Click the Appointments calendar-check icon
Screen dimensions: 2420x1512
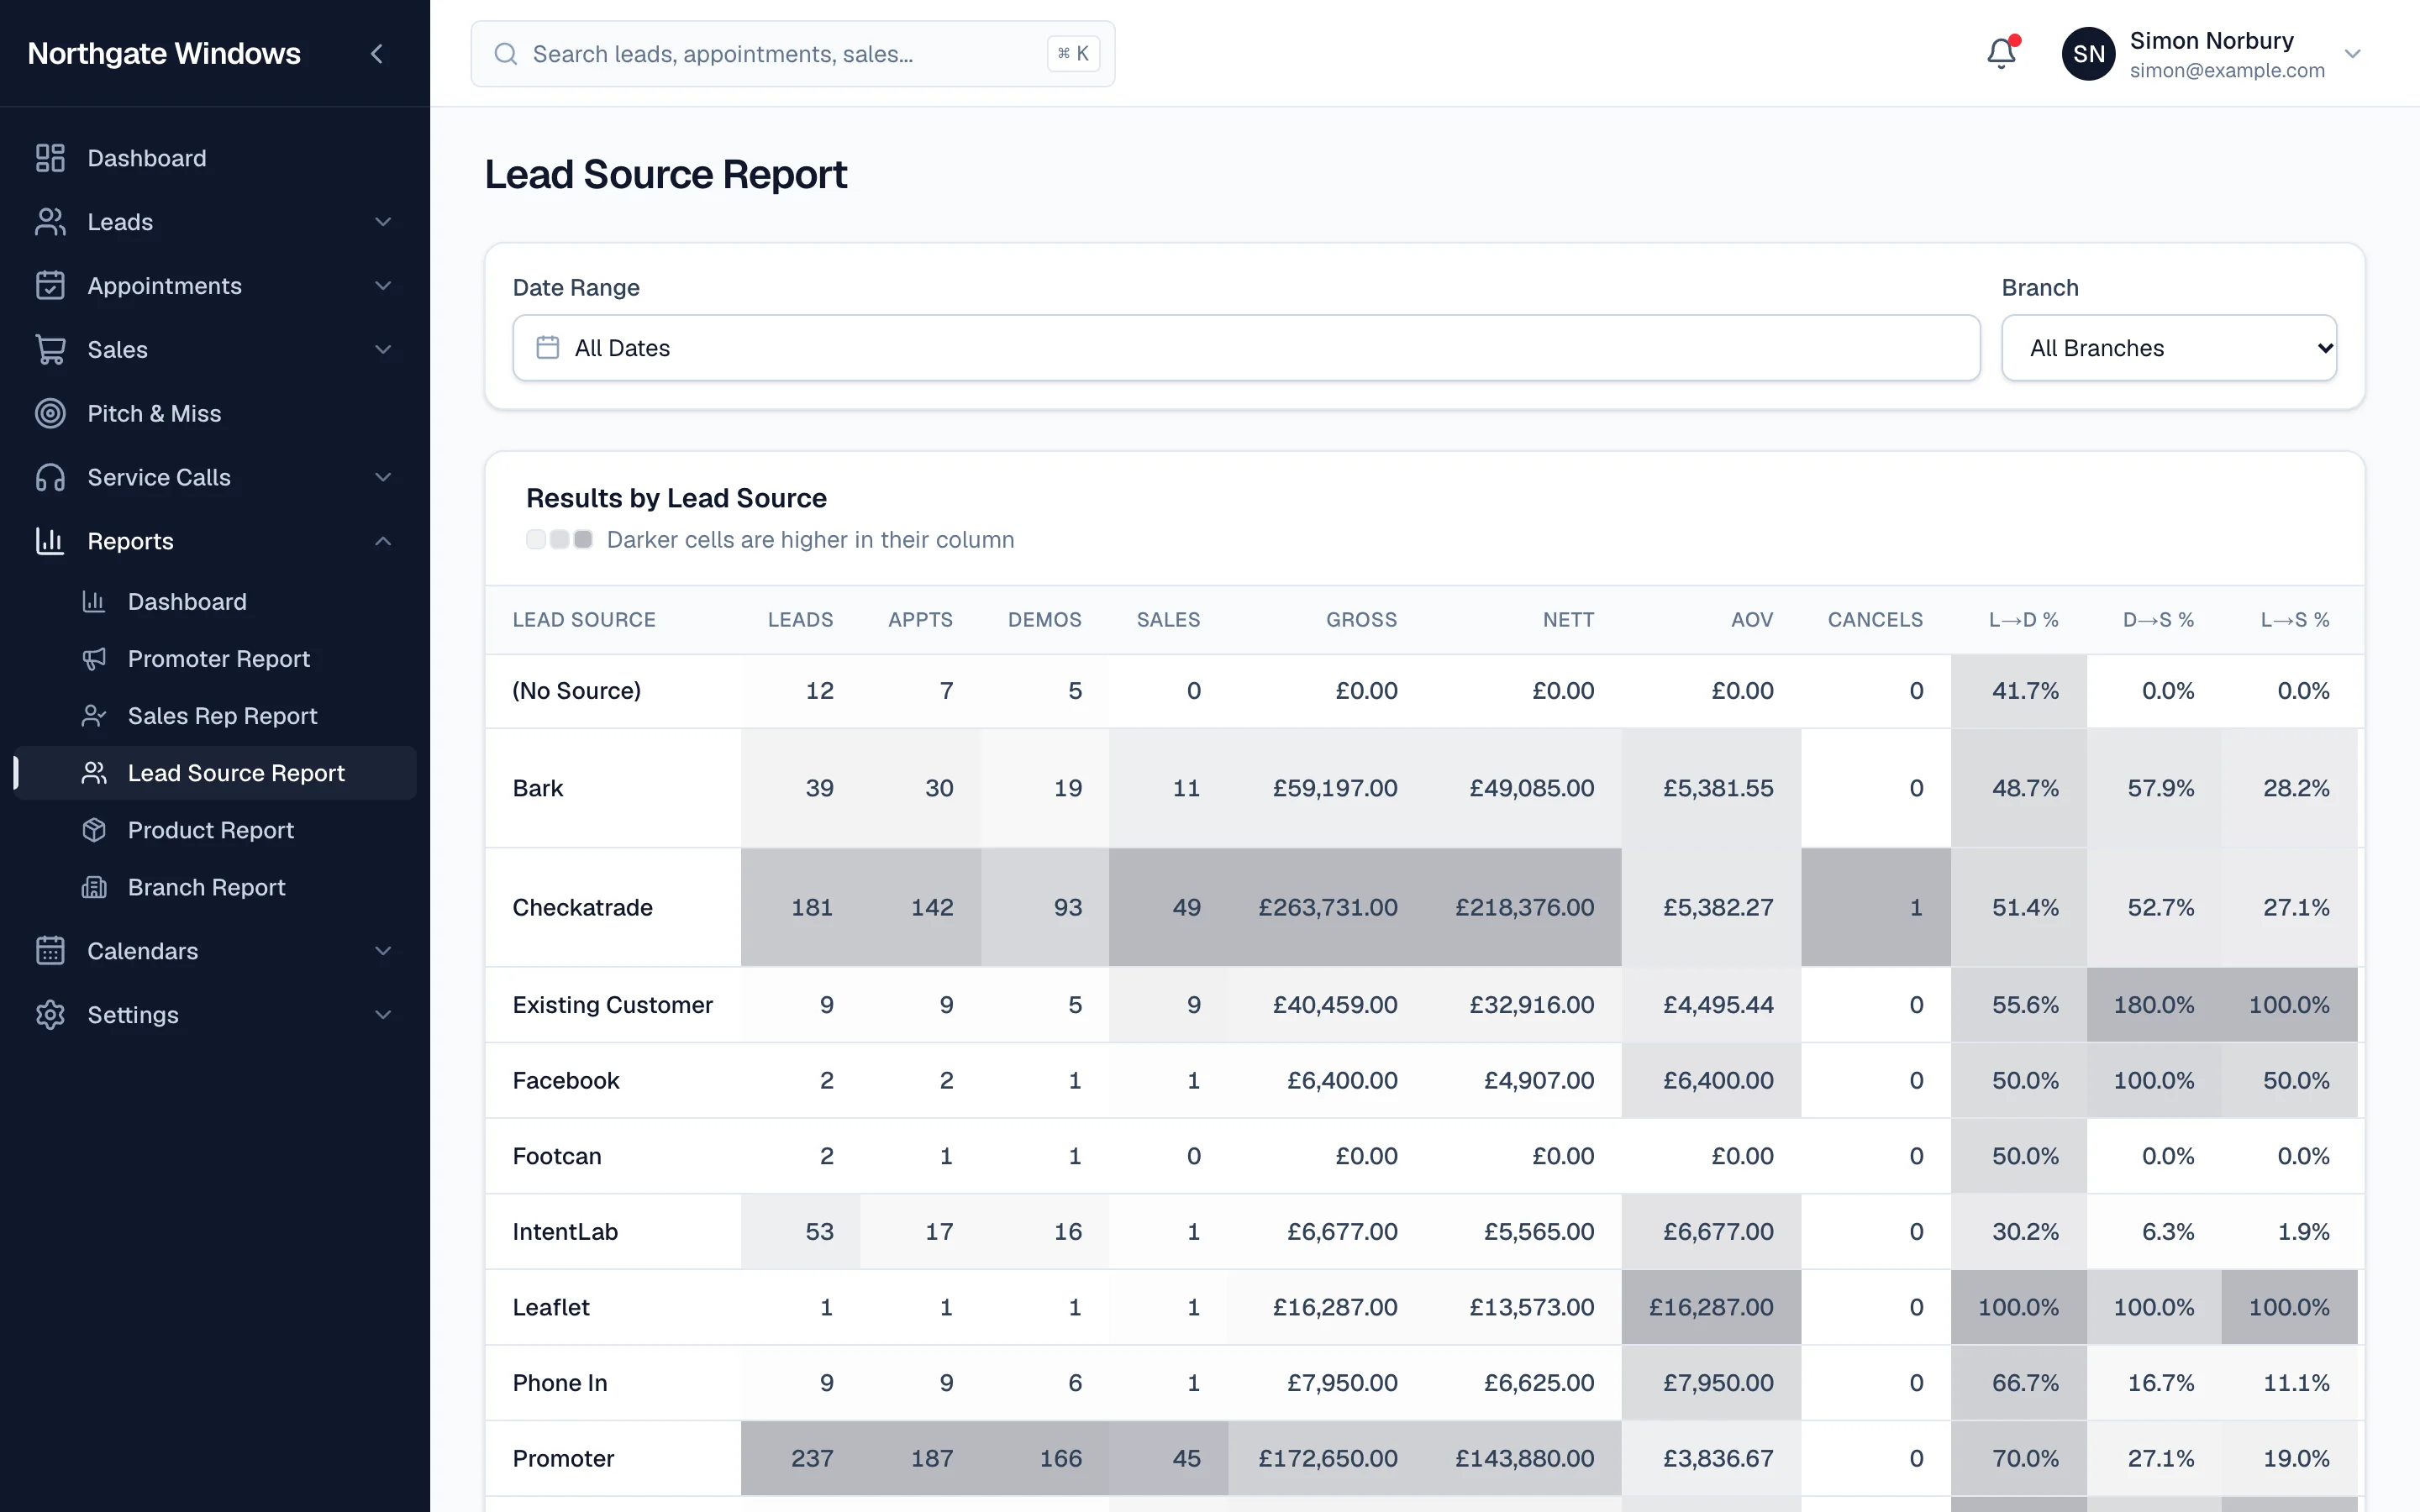(x=50, y=286)
